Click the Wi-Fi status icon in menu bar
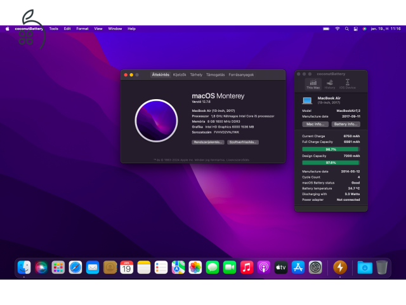The image size is (406, 305). pyautogui.click(x=337, y=29)
